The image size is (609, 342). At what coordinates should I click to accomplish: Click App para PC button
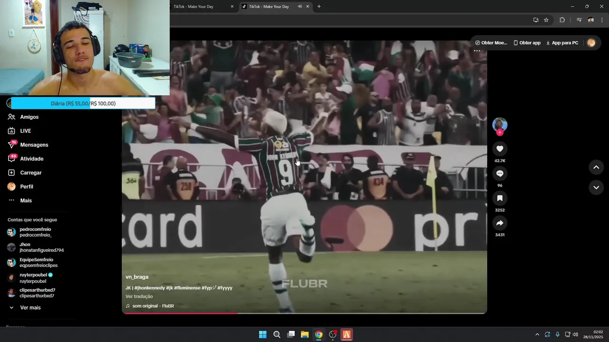562,43
